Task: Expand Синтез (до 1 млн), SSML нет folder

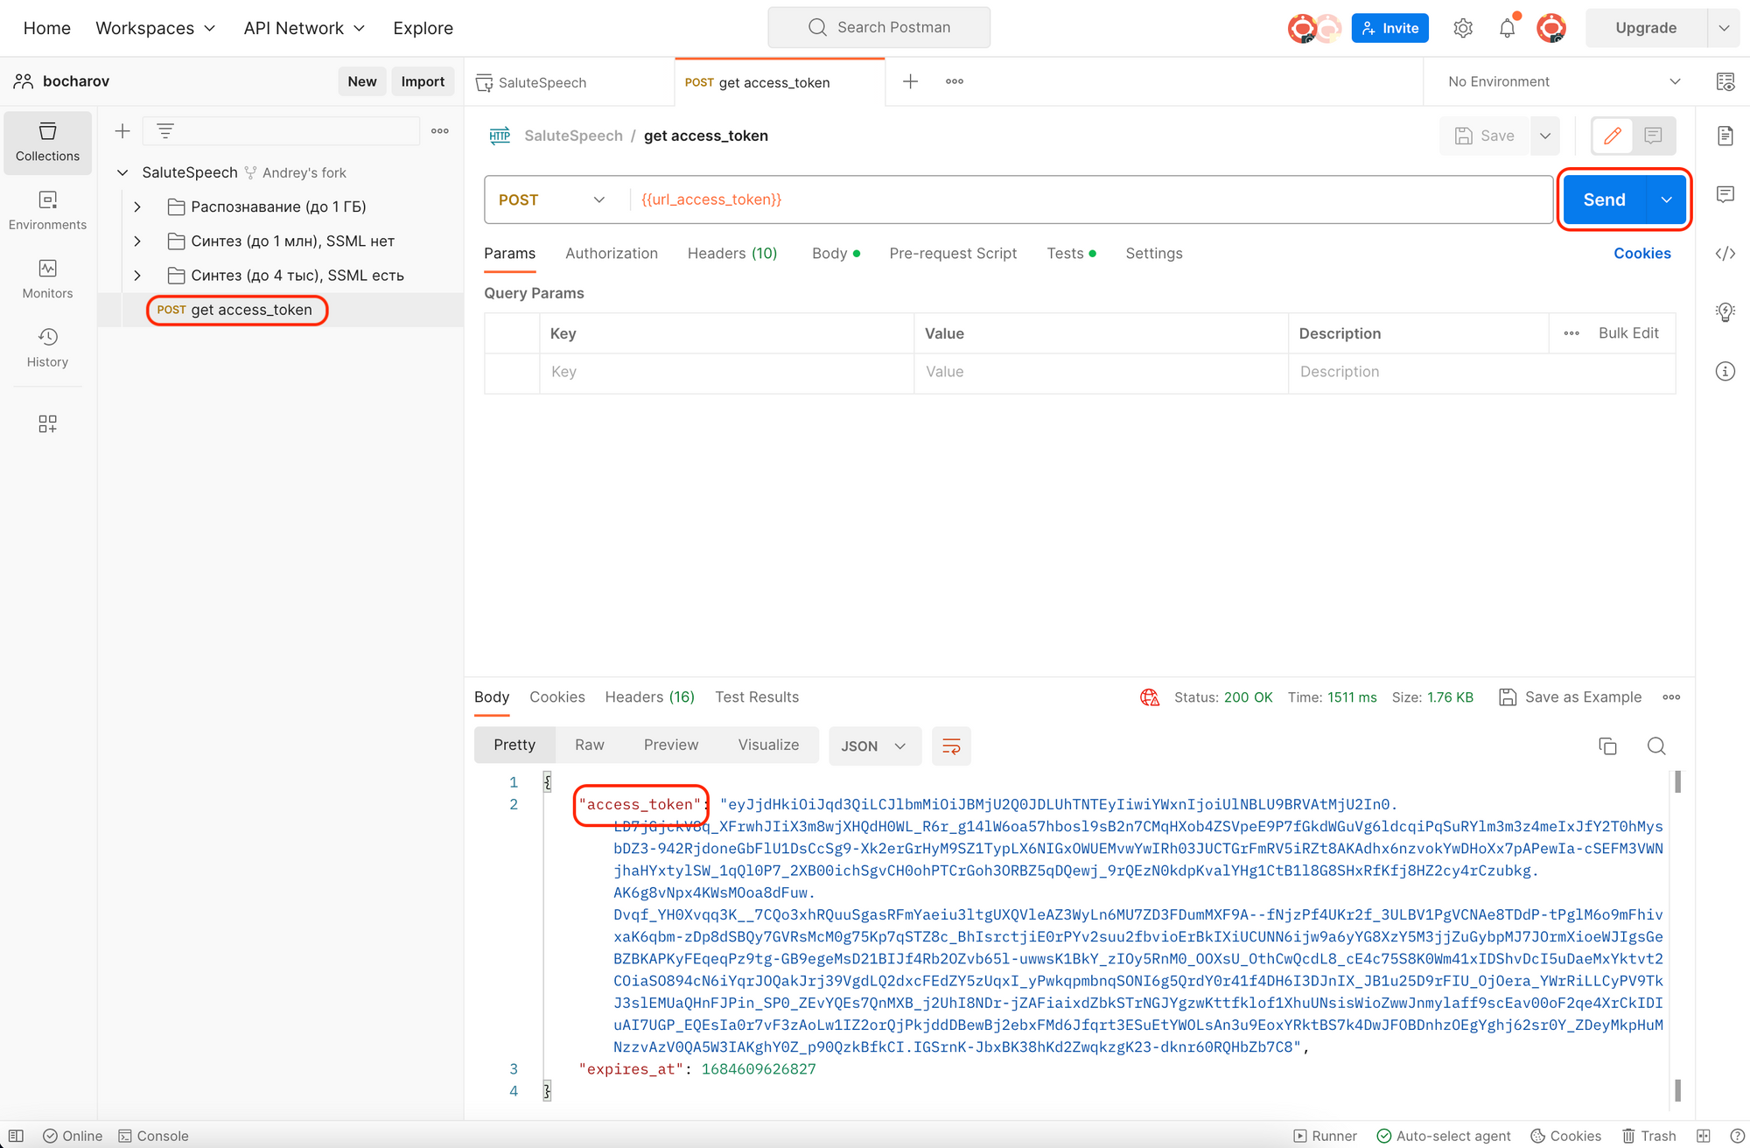Action: click(x=137, y=241)
